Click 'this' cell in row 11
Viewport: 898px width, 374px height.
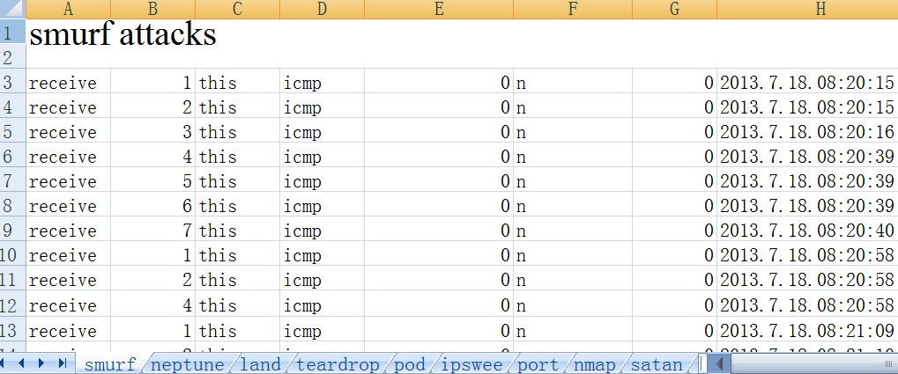pyautogui.click(x=238, y=279)
